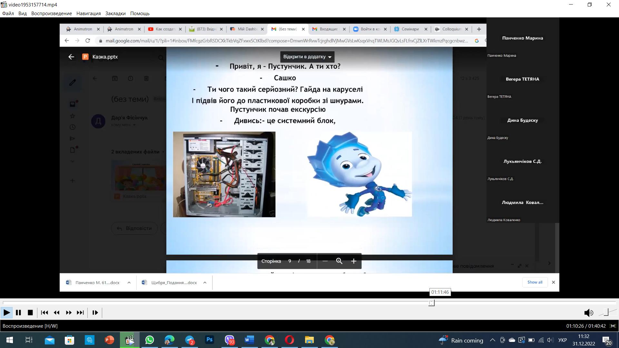Skip to the previous file icon

(x=44, y=313)
